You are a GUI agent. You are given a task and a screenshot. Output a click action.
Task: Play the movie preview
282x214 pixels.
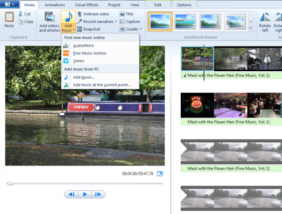85,194
